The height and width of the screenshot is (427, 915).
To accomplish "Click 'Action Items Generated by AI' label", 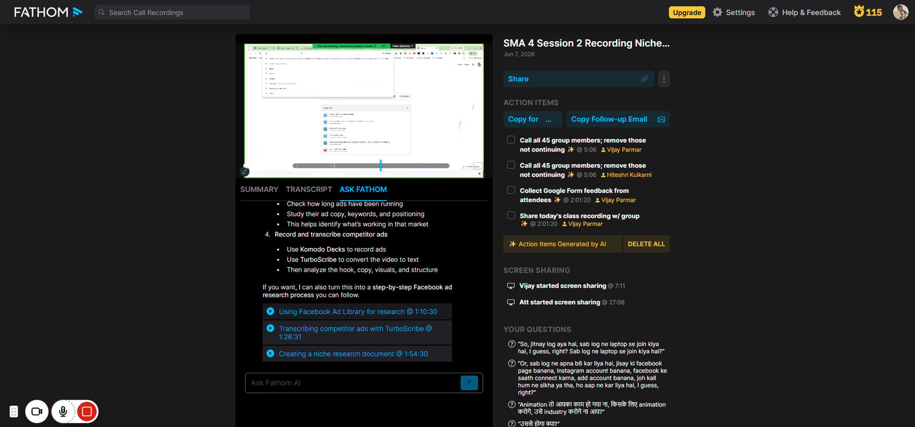I will click(562, 244).
